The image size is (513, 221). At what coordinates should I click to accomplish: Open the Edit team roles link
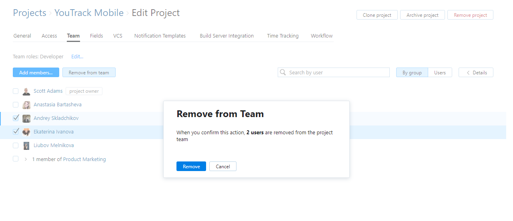pos(77,57)
